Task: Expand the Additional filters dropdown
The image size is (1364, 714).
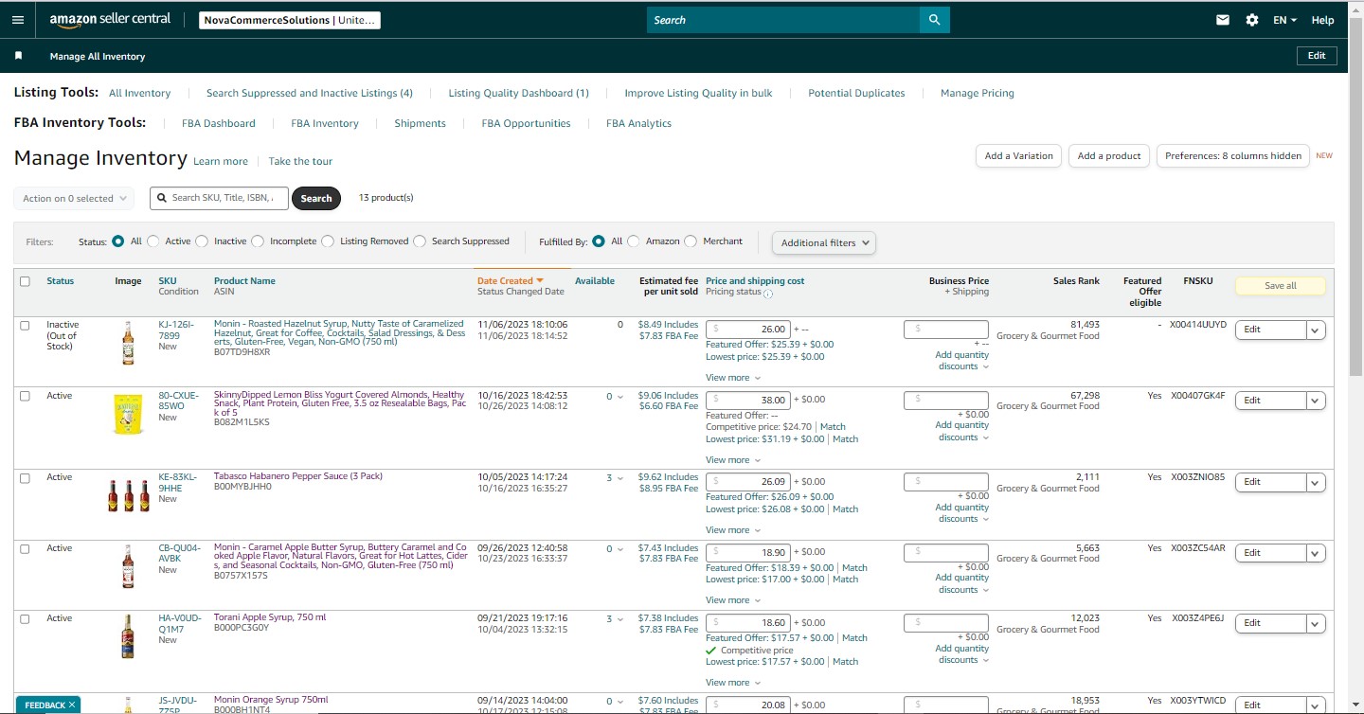Action: coord(824,243)
